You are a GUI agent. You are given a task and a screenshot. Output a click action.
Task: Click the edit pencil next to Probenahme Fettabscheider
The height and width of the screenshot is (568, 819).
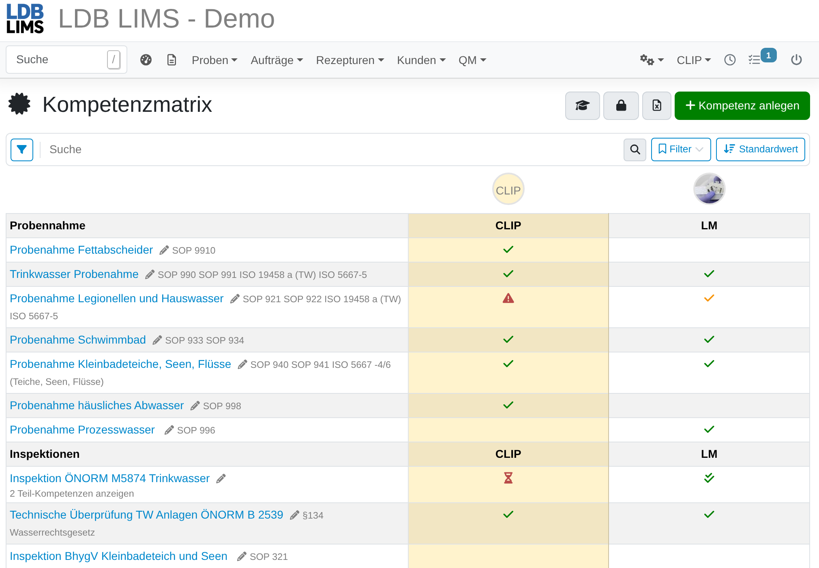pyautogui.click(x=164, y=250)
